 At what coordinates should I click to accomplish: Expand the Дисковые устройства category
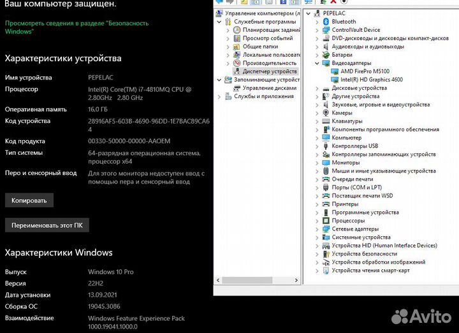[x=317, y=88]
